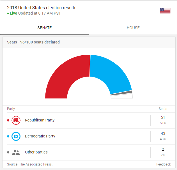The width and height of the screenshot is (177, 170).
Task: Open the HOUSE results tab
Action: pyautogui.click(x=133, y=28)
